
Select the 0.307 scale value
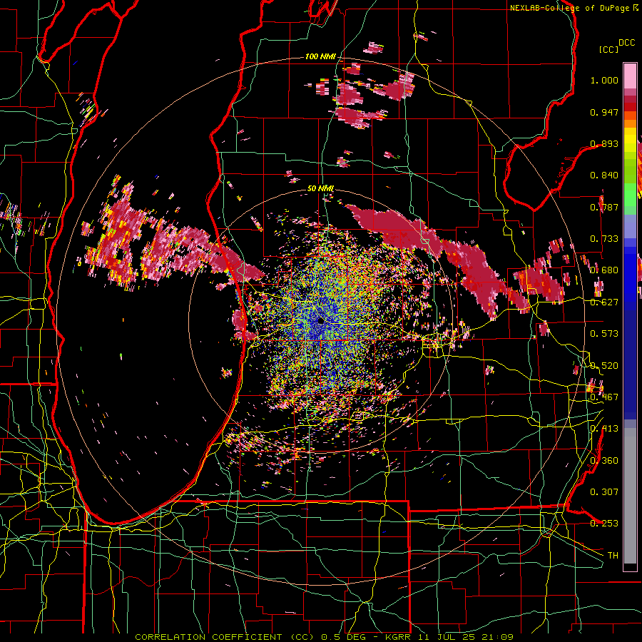(x=604, y=492)
